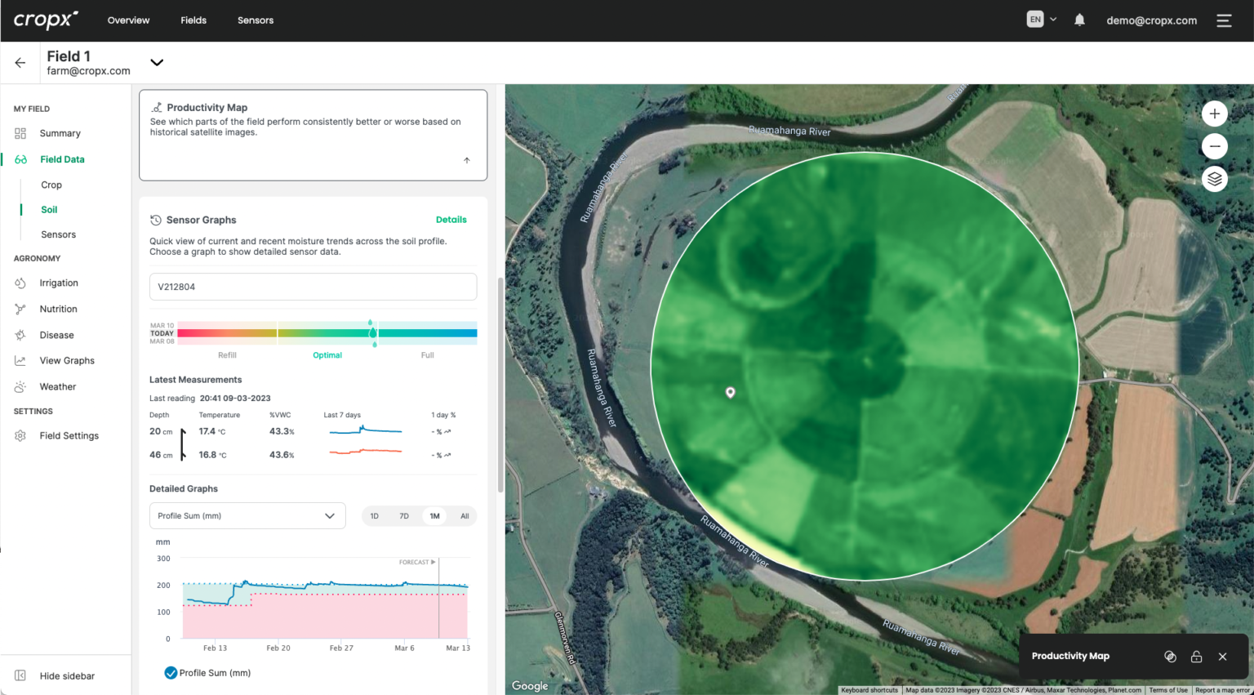The image size is (1254, 695).
Task: Switch to the Sensors tab in the top bar
Action: tap(255, 20)
